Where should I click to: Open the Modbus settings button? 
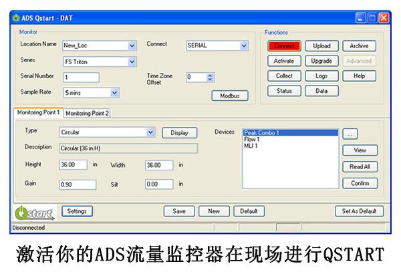pyautogui.click(x=230, y=96)
